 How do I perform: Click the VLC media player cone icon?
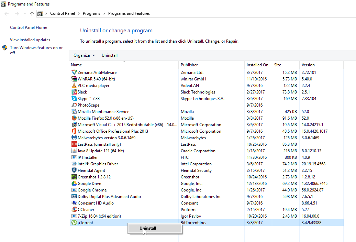(x=74, y=86)
